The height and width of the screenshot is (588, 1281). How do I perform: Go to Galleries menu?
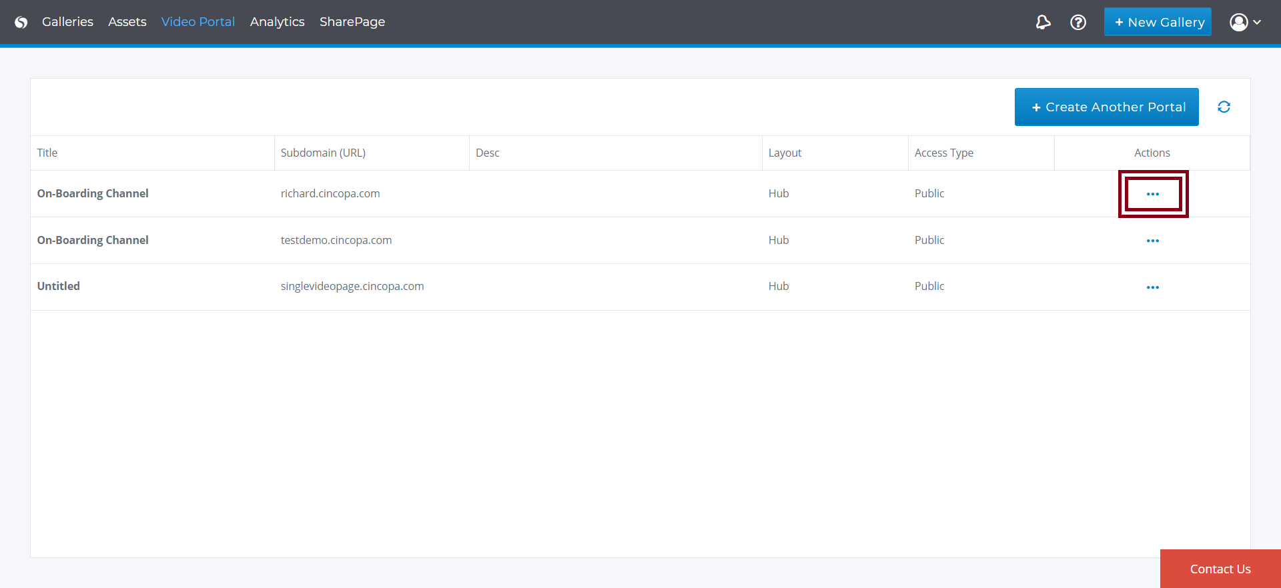tap(67, 22)
